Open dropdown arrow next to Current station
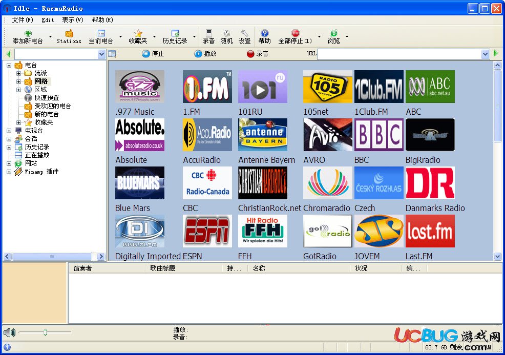The image size is (505, 355). click(120, 36)
